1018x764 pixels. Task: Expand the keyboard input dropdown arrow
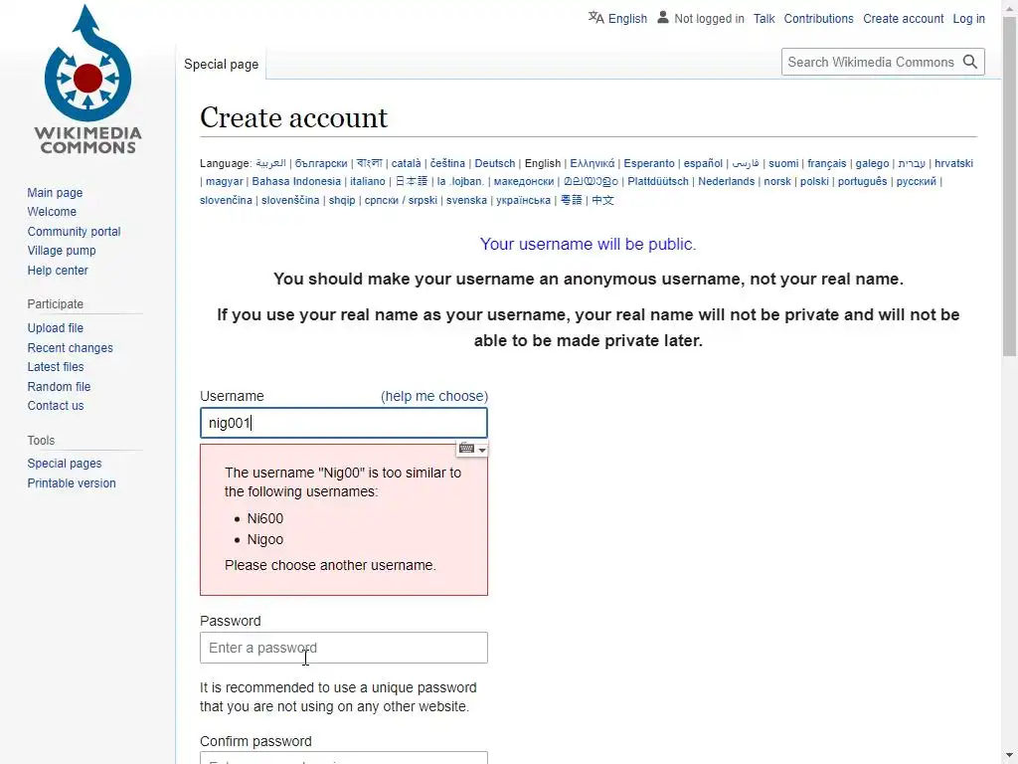(482, 450)
